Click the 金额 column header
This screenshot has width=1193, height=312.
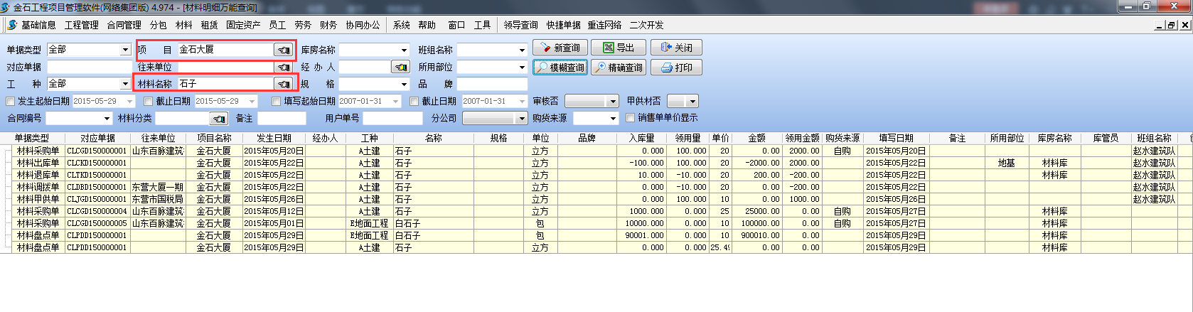756,138
